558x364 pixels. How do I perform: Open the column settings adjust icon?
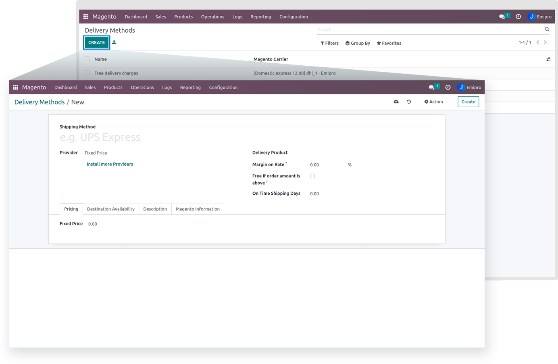[548, 59]
